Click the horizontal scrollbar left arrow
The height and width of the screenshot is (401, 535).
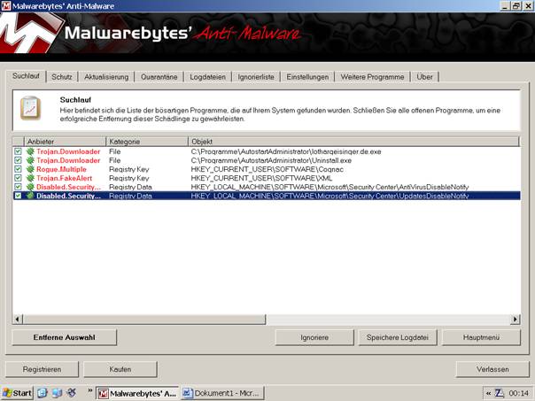(17, 320)
